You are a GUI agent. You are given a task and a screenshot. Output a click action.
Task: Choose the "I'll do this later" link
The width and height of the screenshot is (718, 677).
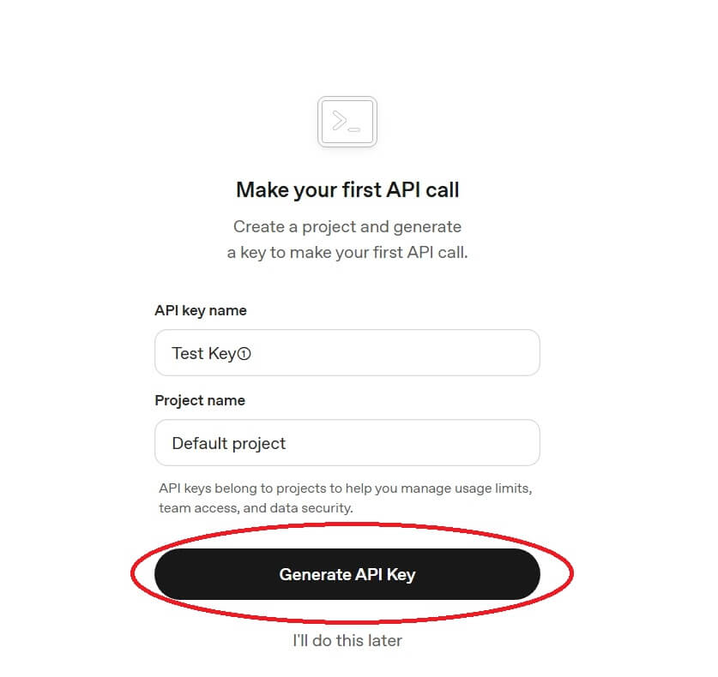tap(347, 640)
